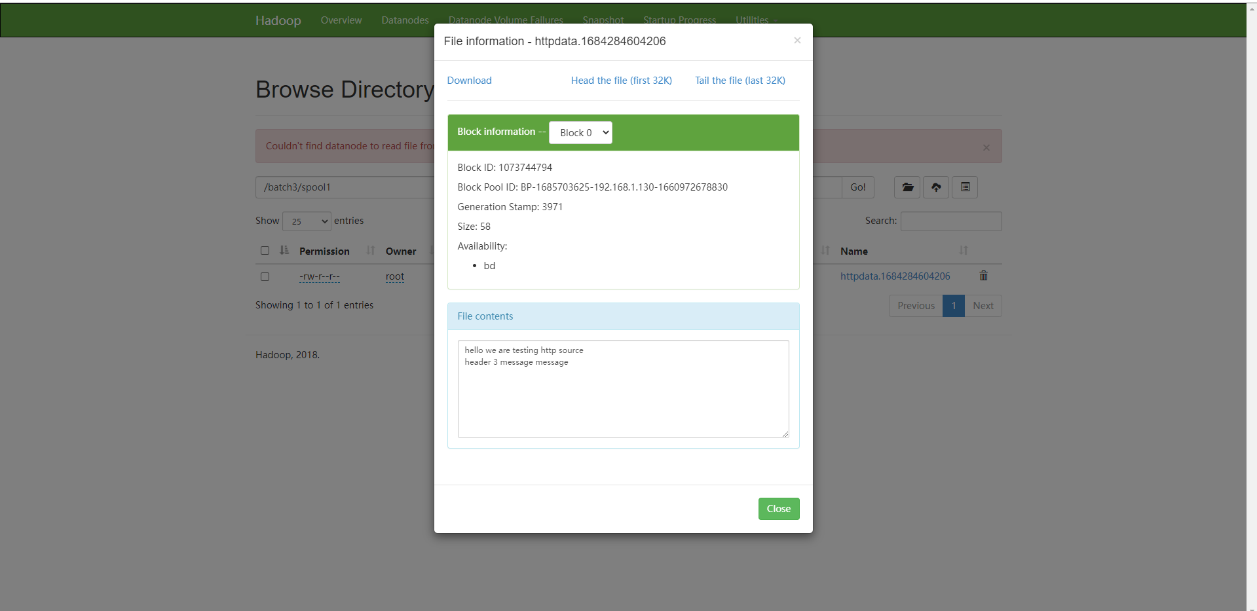Tick the select-all checkbox in table header
1257x611 pixels.
(265, 251)
